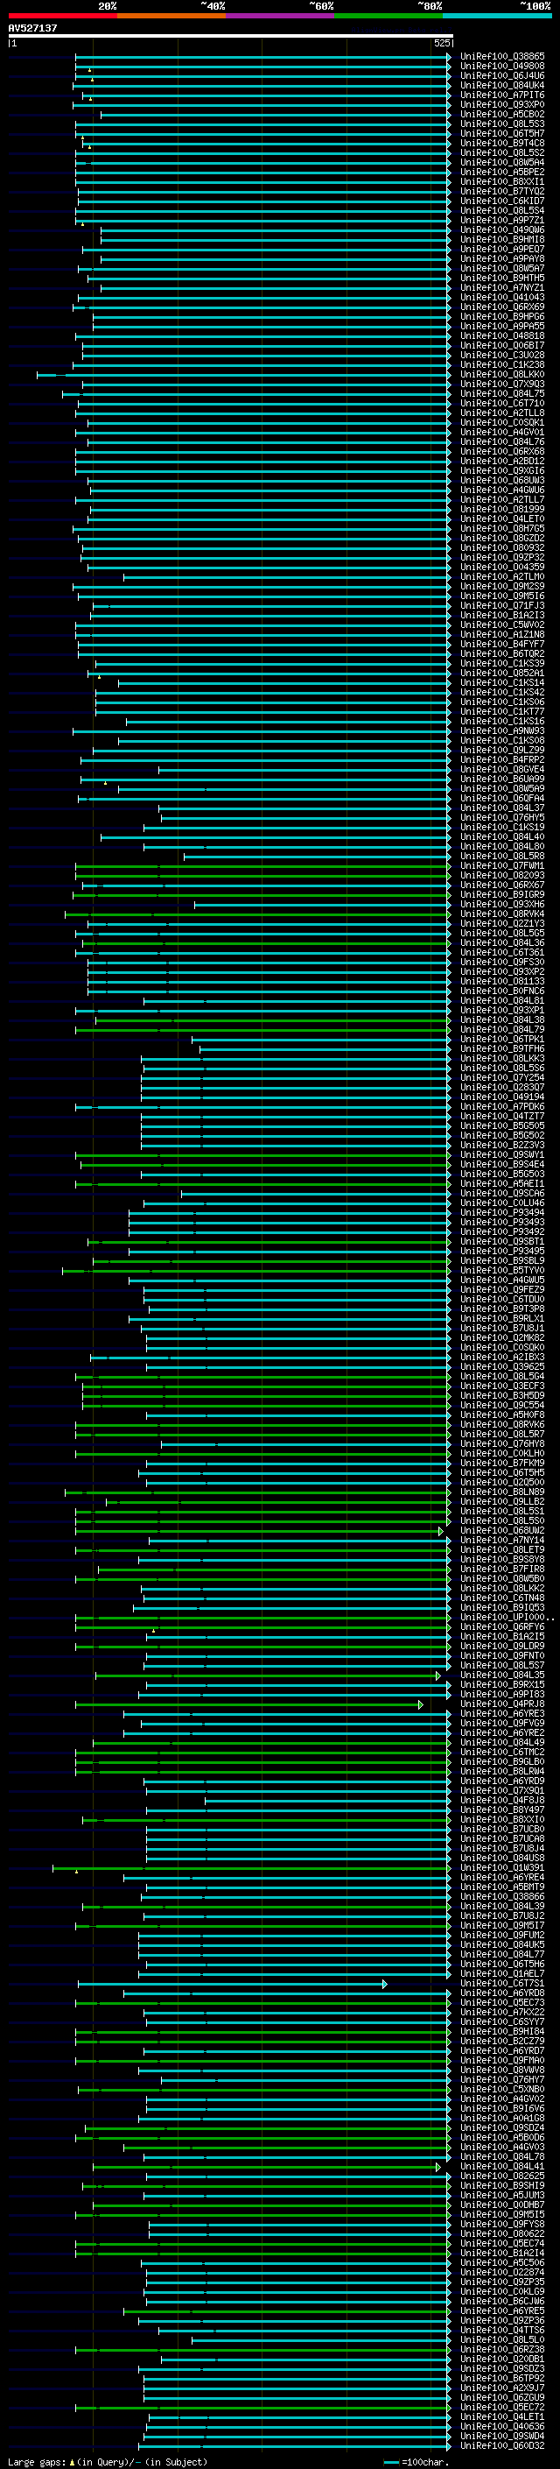Open hit UniRef100_Q38865
The width and height of the screenshot is (560, 2469).
[x=502, y=57]
